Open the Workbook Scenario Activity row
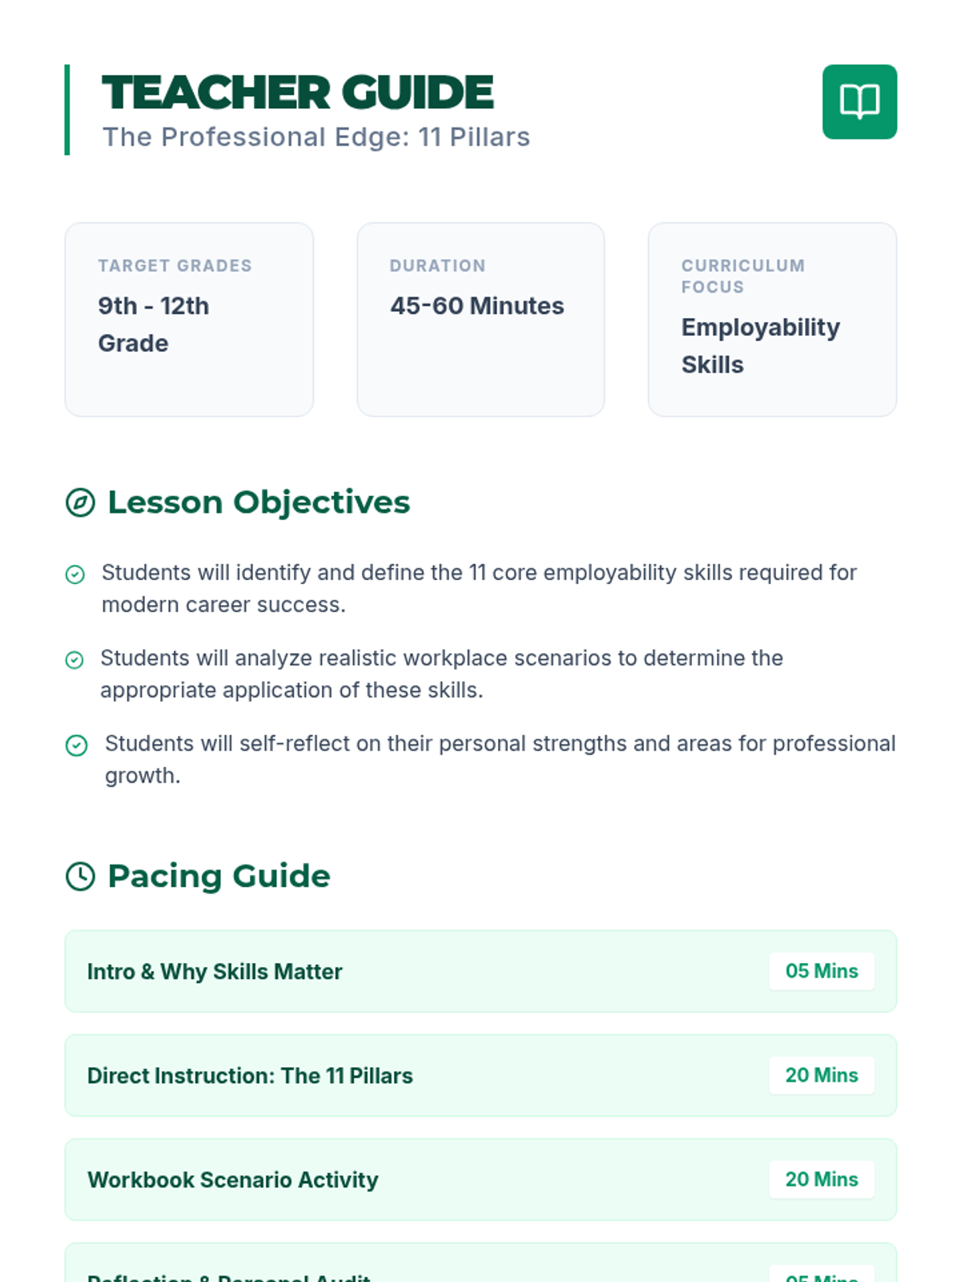 [x=480, y=1179]
